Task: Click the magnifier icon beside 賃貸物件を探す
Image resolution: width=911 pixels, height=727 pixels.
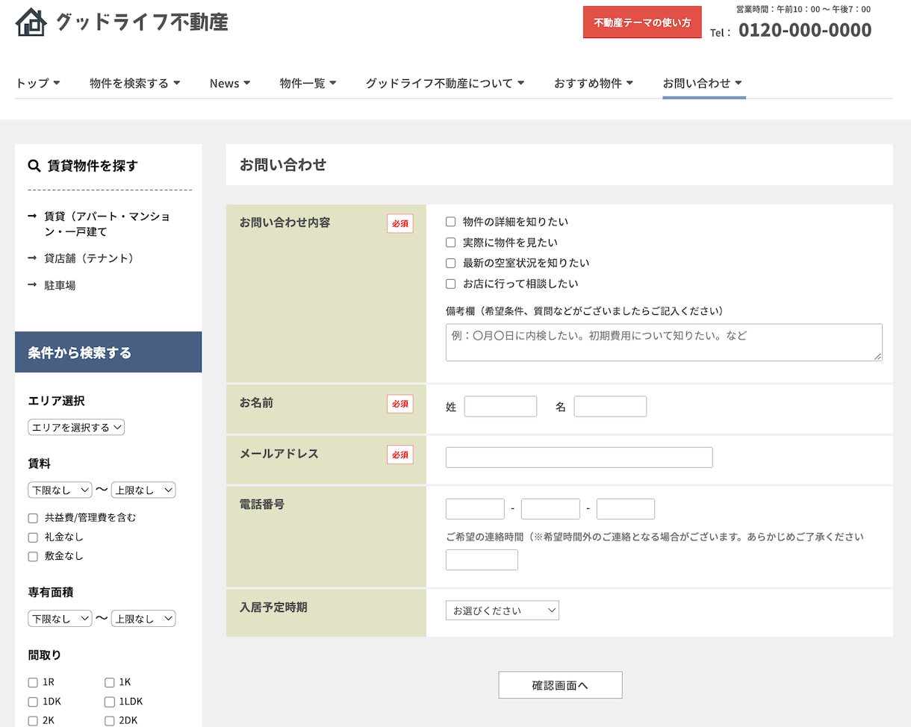Action: click(34, 166)
